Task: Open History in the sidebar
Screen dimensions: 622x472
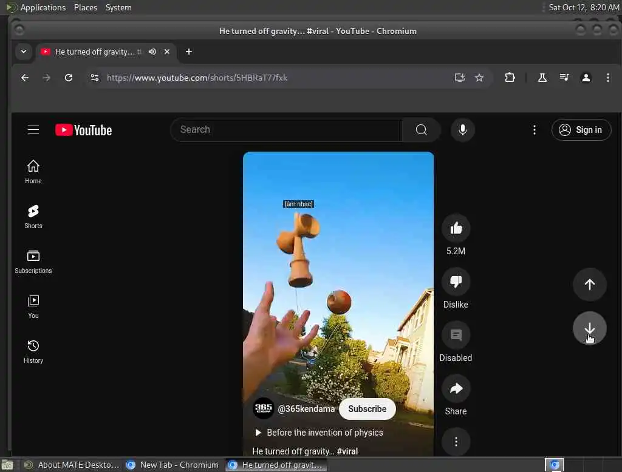Action: point(33,351)
